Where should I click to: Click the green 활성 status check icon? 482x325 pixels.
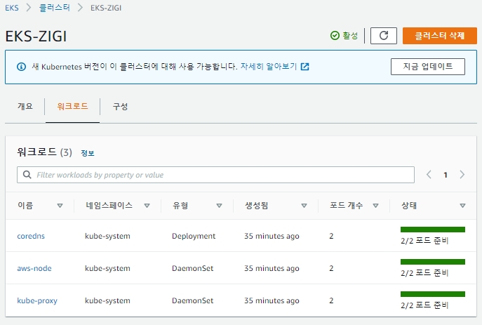pyautogui.click(x=335, y=36)
